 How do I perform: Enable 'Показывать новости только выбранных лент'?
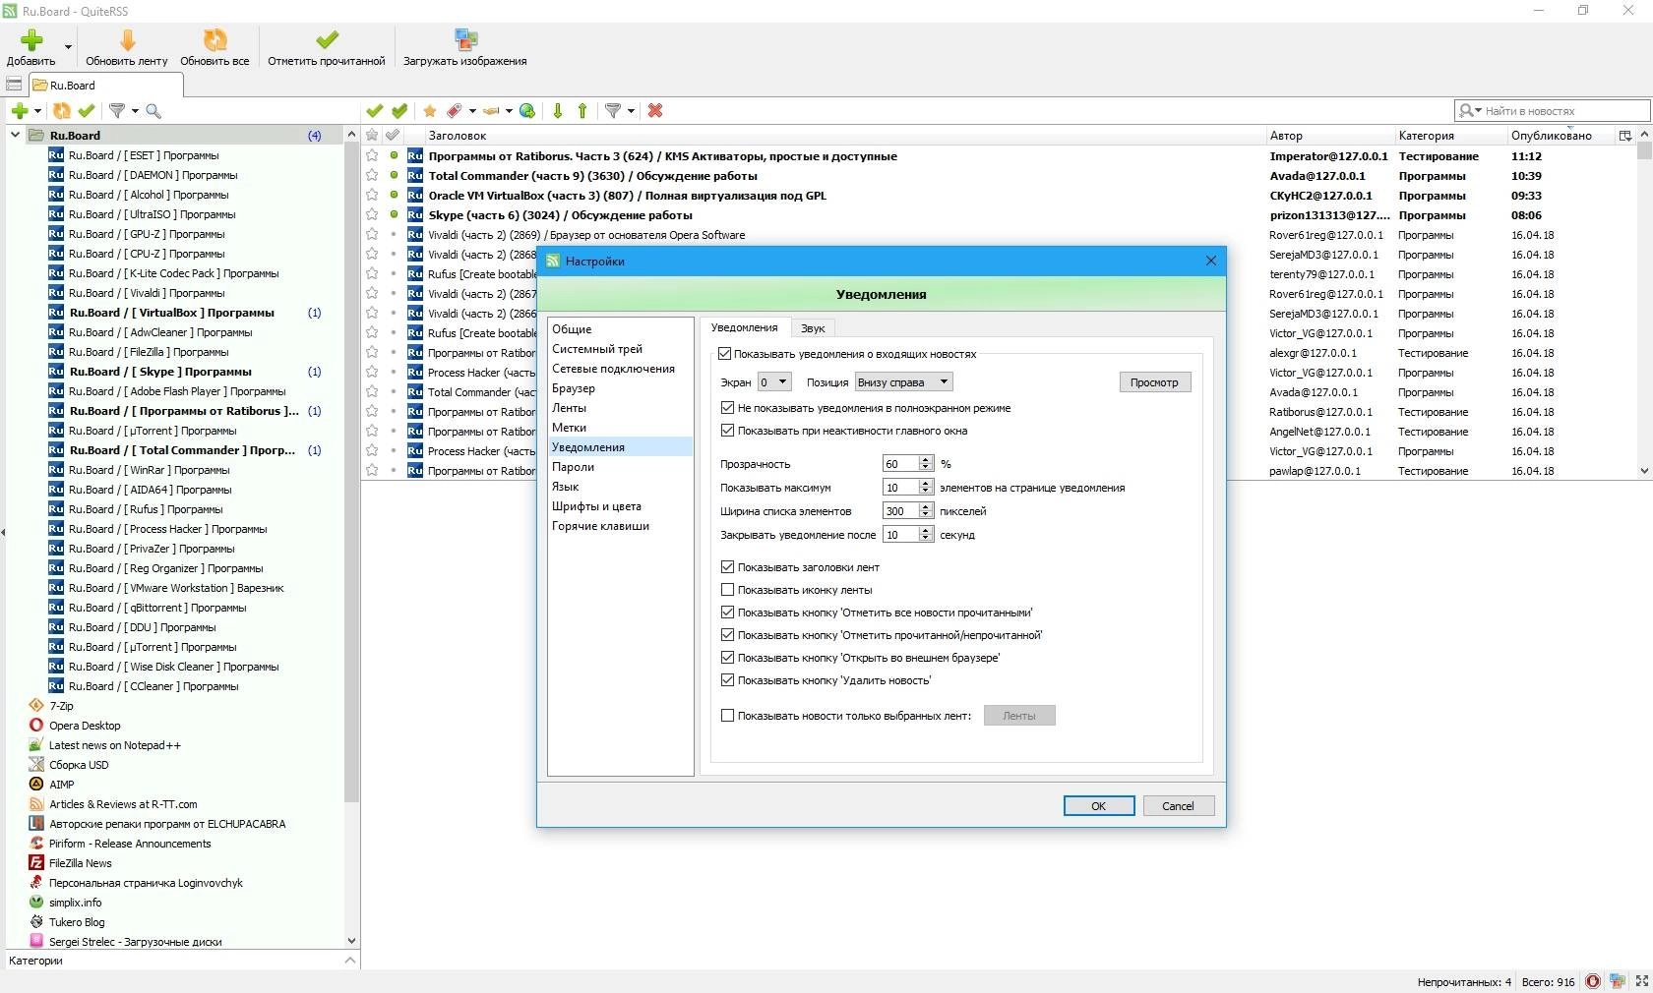click(728, 715)
